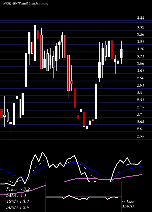Click the 2.65 price axis label
Viewport: 152px width, 212px height.
[x=140, y=122]
